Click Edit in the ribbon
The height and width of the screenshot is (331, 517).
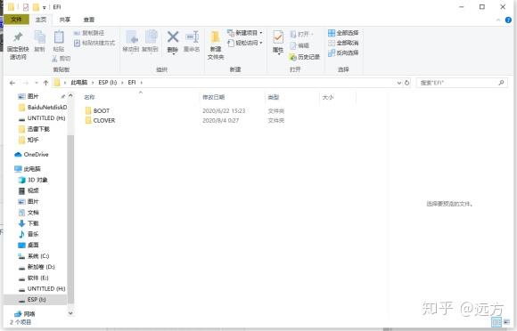[300, 45]
